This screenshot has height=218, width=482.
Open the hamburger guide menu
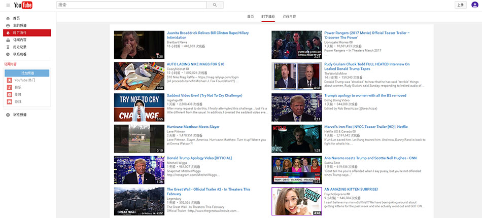point(8,5)
